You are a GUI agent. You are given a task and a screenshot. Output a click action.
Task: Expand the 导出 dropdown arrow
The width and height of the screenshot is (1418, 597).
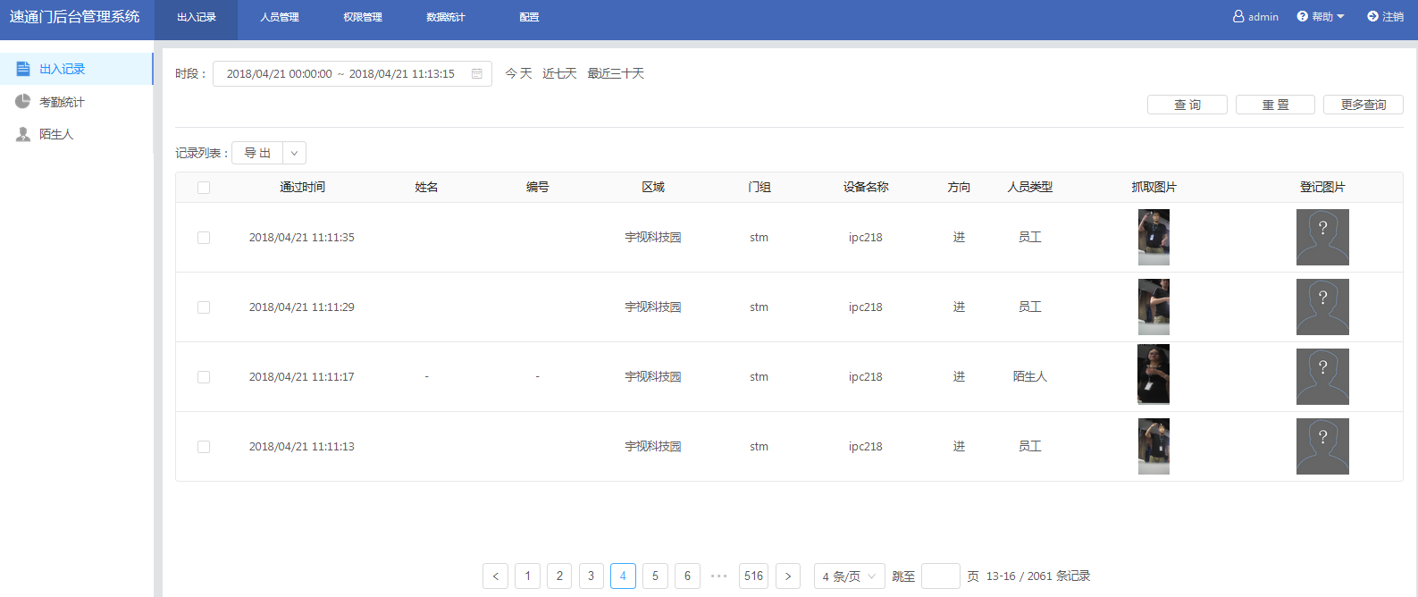(x=294, y=153)
